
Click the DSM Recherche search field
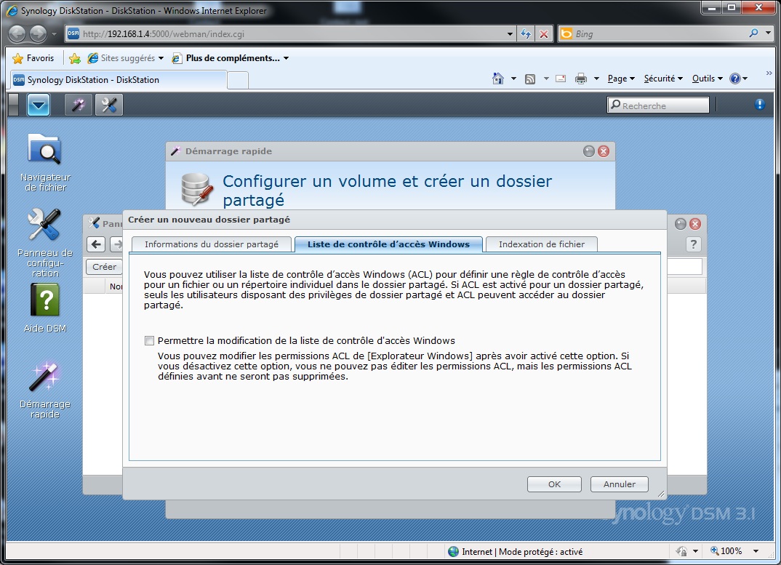click(x=658, y=105)
